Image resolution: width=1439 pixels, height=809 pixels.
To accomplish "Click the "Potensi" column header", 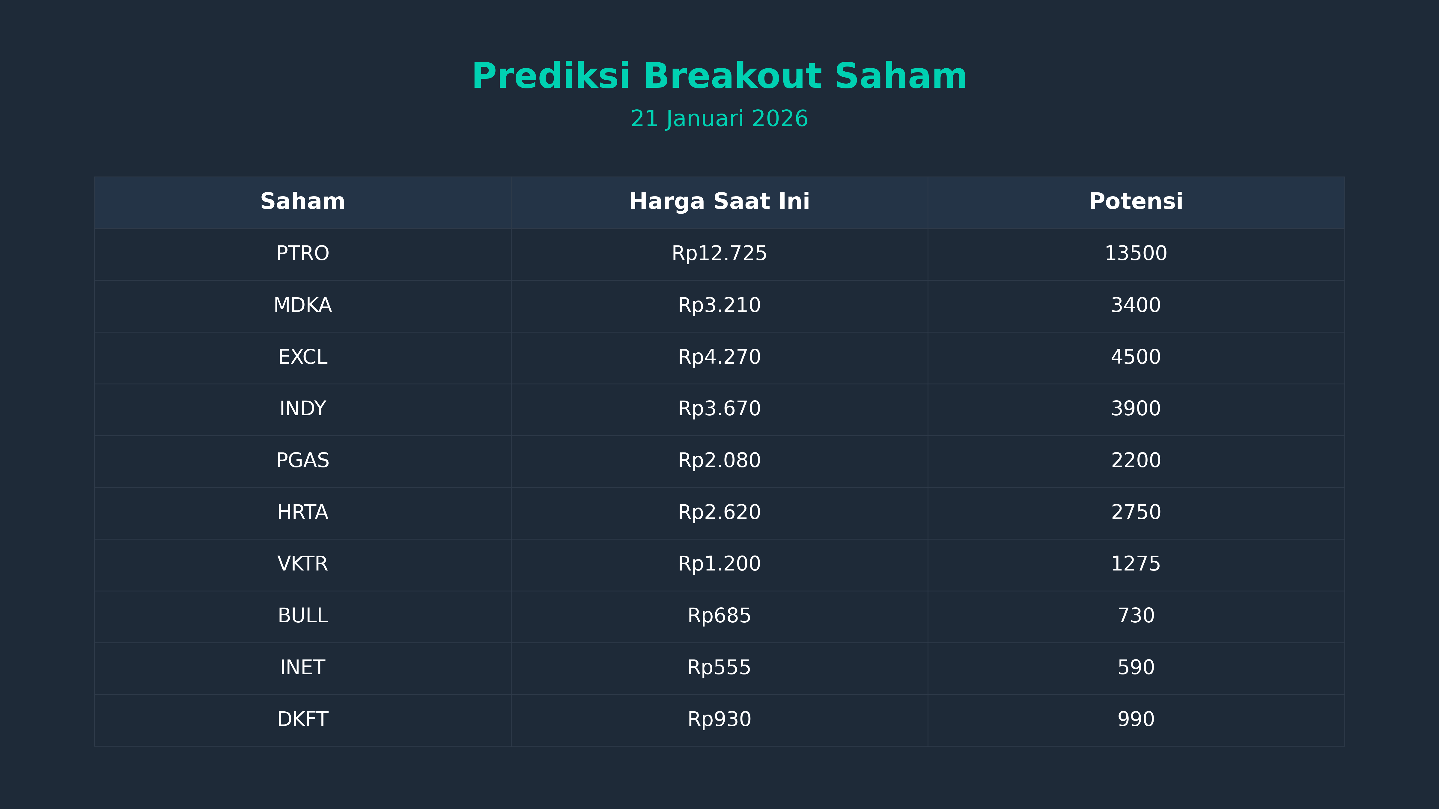I will tap(1136, 202).
